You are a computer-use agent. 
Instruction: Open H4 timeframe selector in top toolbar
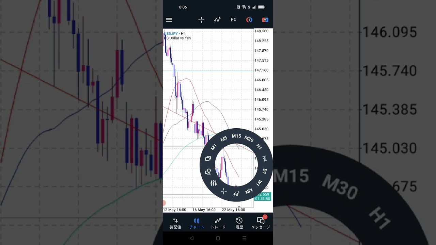pos(233,20)
